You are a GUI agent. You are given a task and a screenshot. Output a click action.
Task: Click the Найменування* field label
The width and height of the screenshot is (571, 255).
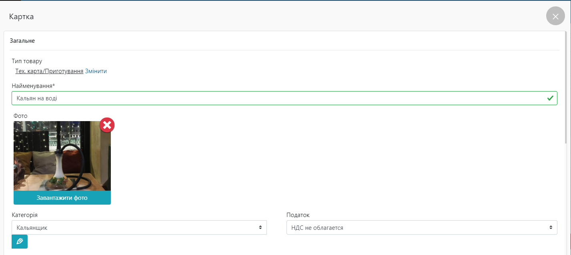33,86
